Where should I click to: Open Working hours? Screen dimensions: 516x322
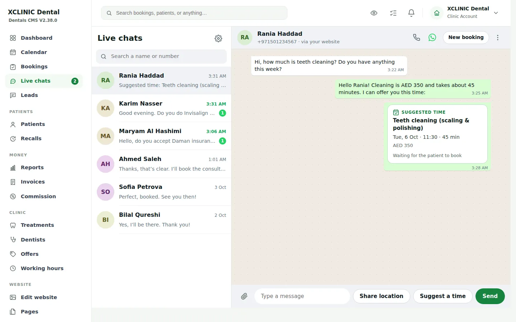pos(44,268)
